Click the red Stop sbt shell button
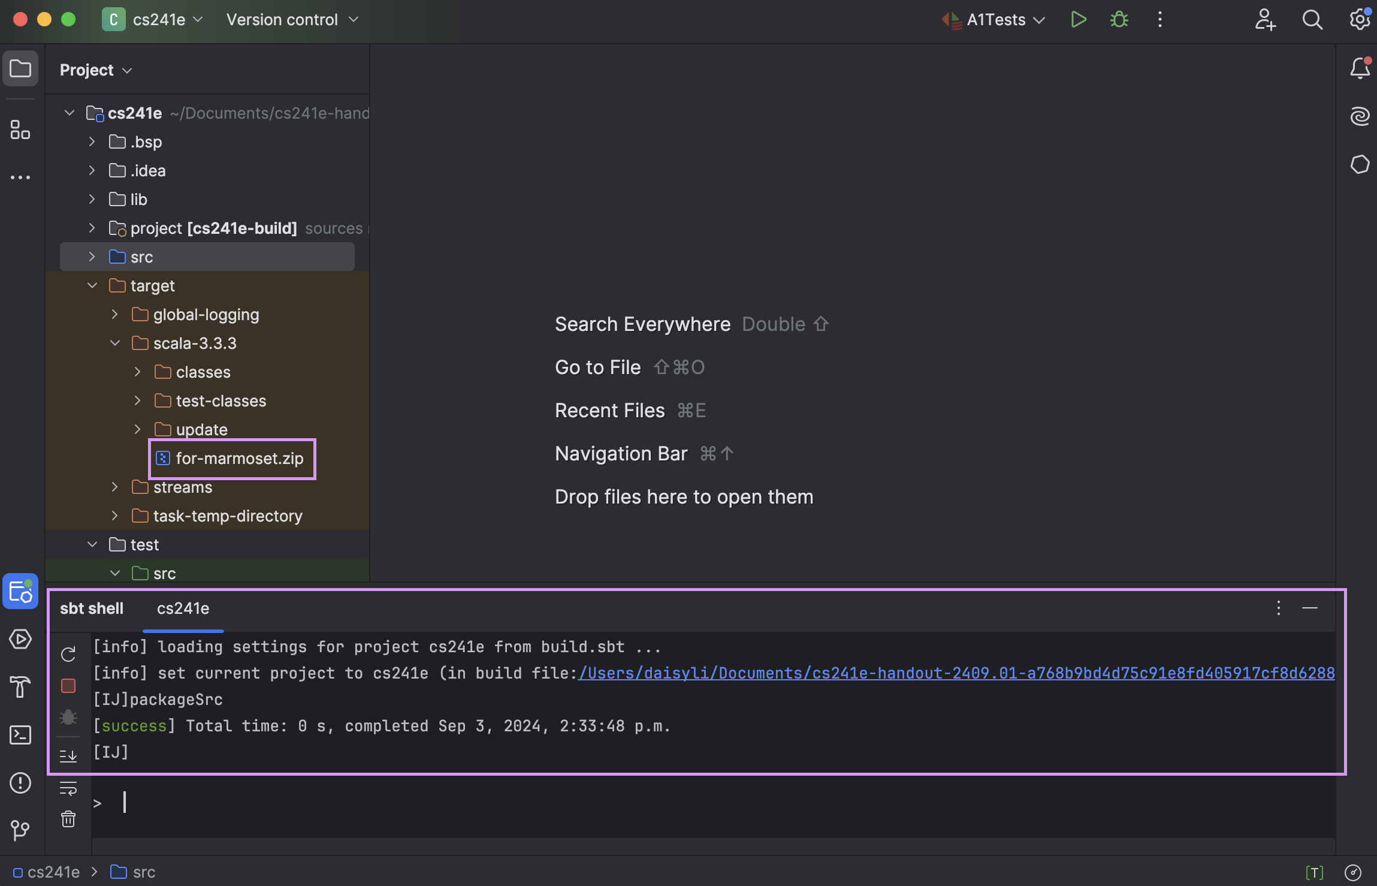Image resolution: width=1377 pixels, height=886 pixels. point(68,686)
